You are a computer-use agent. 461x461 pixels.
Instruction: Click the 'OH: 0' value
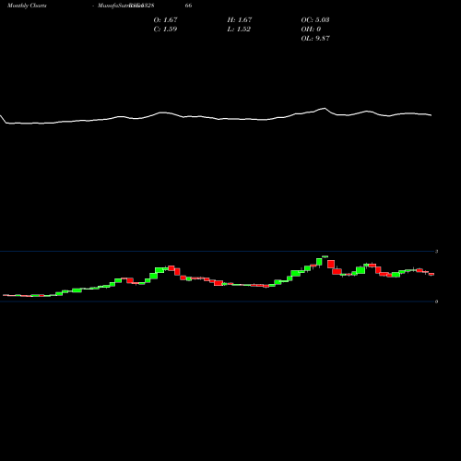click(x=311, y=29)
